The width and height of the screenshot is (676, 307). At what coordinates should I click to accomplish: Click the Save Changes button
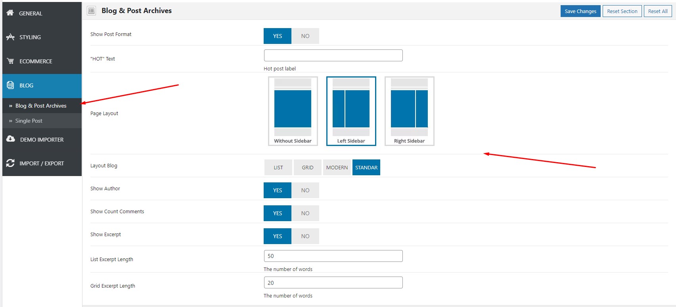[580, 11]
